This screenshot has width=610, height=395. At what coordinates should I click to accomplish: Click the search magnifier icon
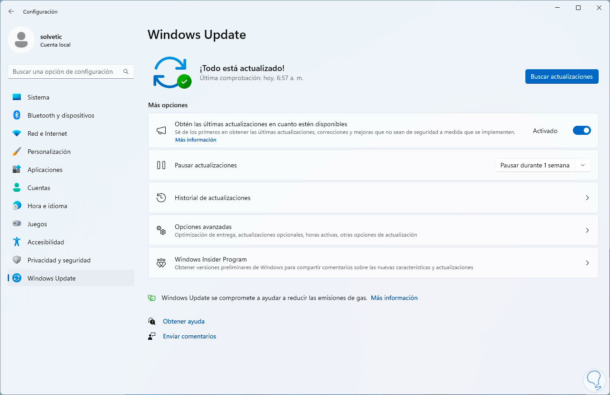coord(126,71)
